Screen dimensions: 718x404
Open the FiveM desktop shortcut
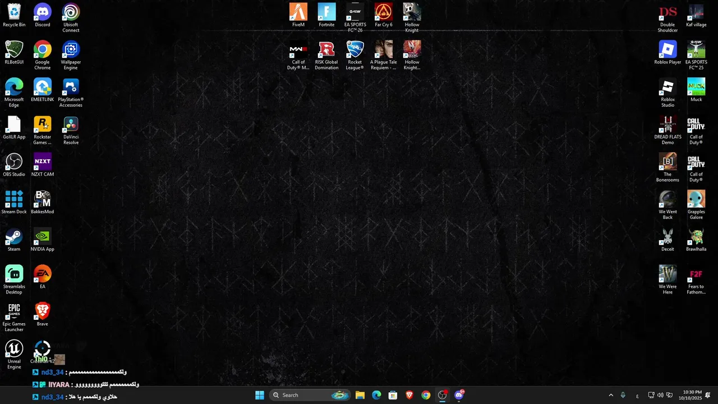298,16
